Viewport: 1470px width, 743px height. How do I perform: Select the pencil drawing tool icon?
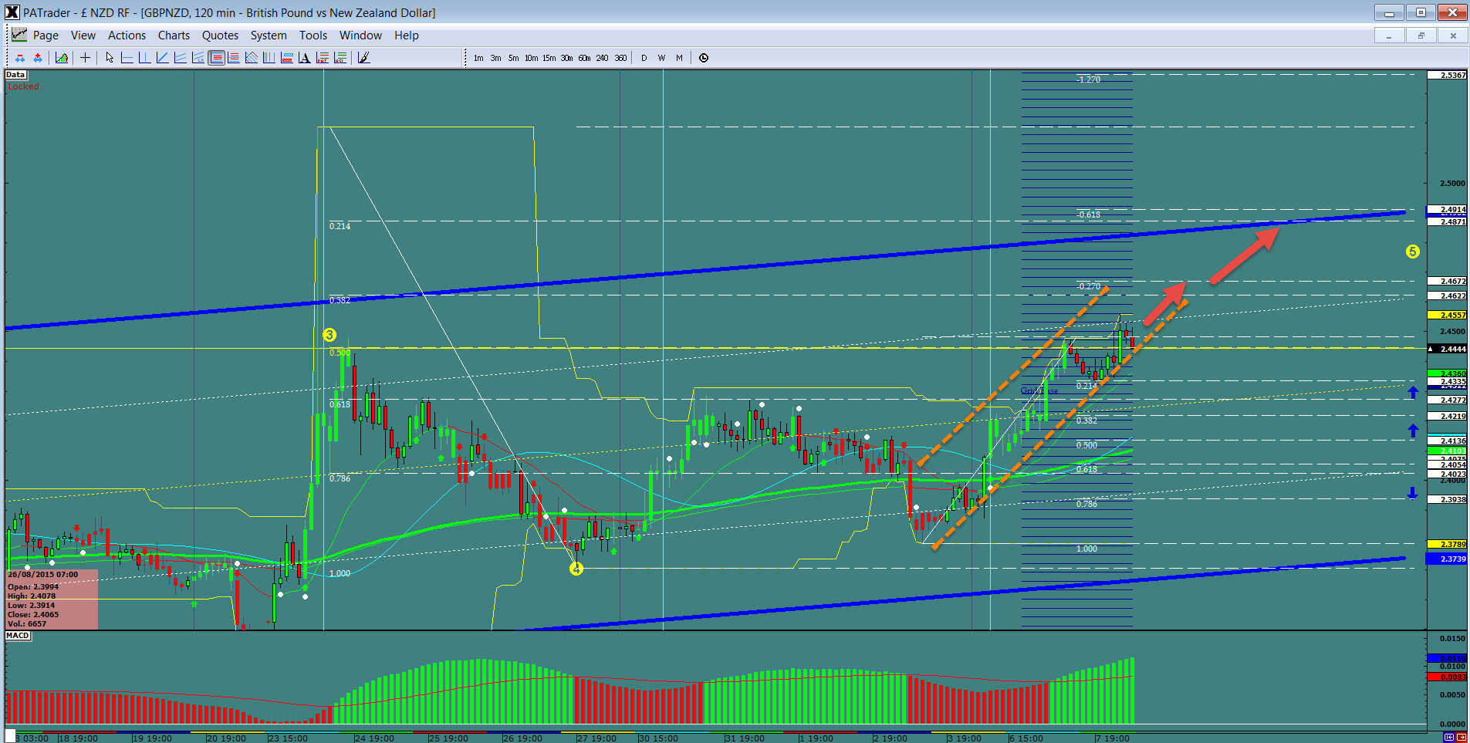363,58
